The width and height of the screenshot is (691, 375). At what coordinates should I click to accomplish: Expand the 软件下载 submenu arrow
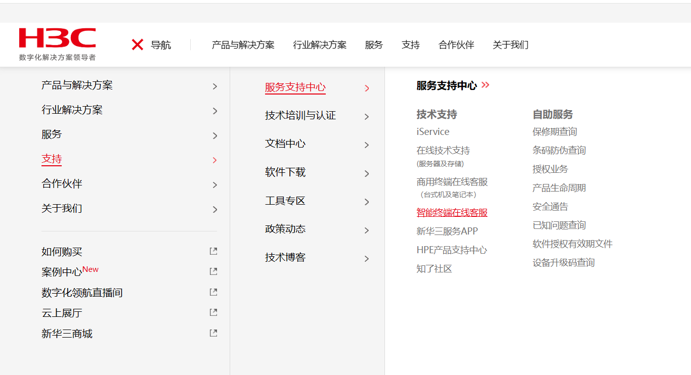(x=367, y=173)
